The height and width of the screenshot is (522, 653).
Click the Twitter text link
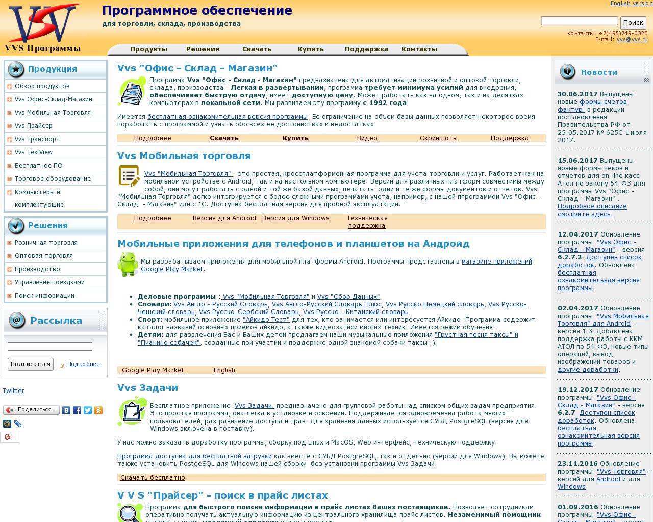(x=13, y=391)
